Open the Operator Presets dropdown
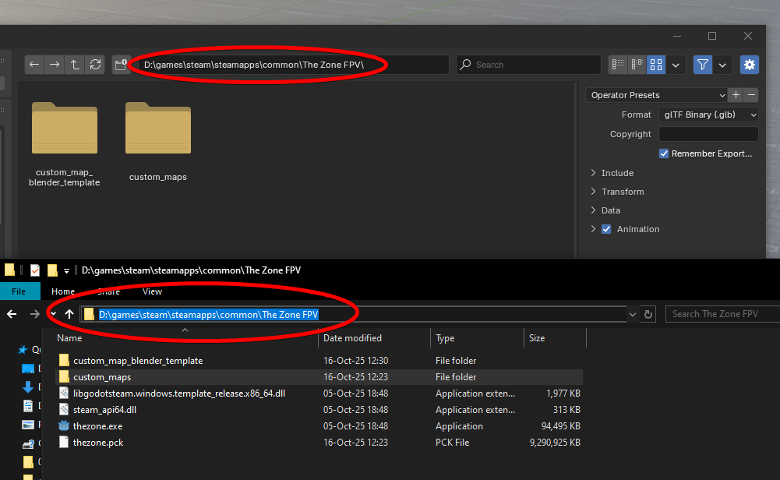This screenshot has height=480, width=780. [x=655, y=95]
